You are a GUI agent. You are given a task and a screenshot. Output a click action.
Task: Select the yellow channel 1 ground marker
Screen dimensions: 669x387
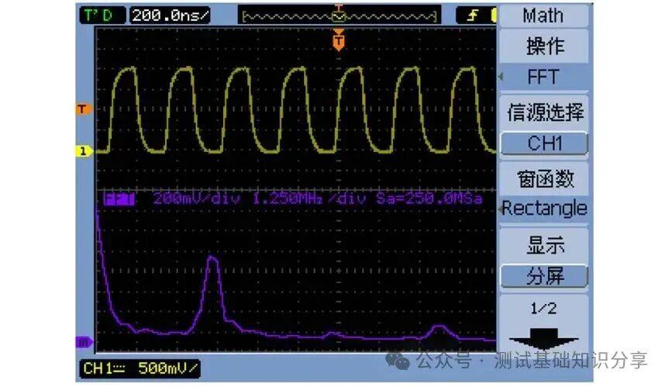coord(83,150)
